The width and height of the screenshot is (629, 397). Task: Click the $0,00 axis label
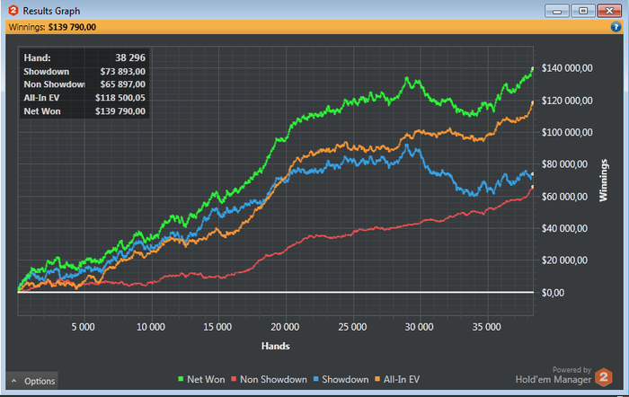coord(553,293)
